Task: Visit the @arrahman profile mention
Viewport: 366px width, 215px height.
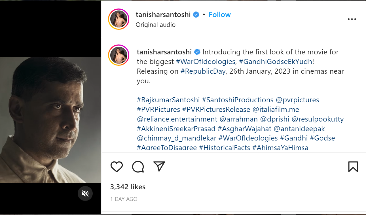Action: pos(239,119)
